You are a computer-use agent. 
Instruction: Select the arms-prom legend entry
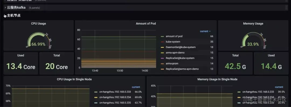click(172, 64)
